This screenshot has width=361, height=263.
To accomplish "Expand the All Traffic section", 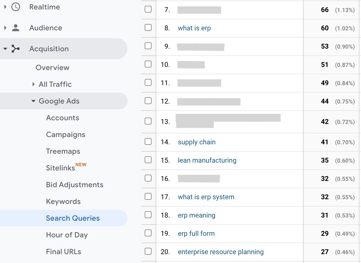I will pyautogui.click(x=34, y=84).
